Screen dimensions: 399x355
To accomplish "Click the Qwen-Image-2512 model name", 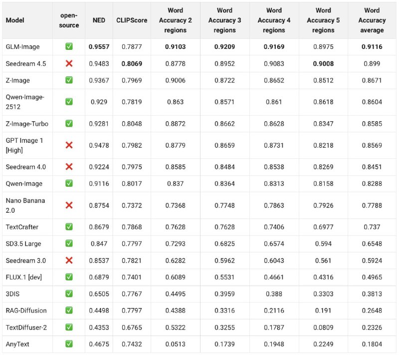I will [x=24, y=102].
